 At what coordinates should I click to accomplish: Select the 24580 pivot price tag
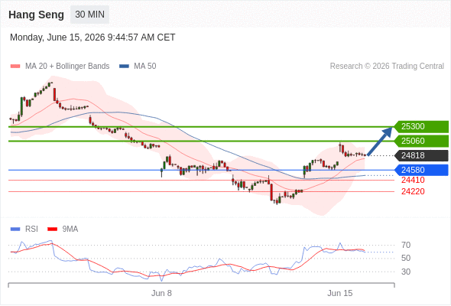[421, 170]
